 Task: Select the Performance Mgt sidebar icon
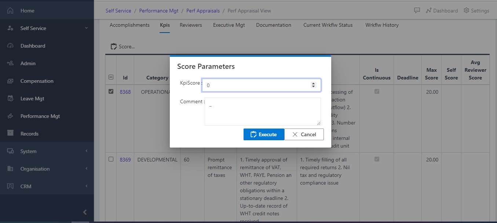[10, 116]
